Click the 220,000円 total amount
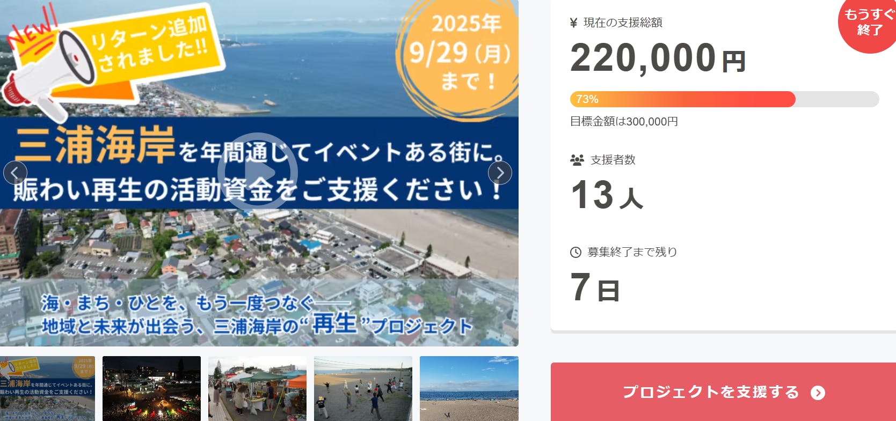The width and height of the screenshot is (896, 421). tap(658, 58)
